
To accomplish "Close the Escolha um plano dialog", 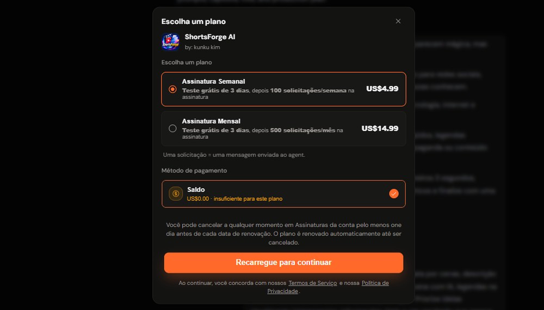I will (x=398, y=21).
